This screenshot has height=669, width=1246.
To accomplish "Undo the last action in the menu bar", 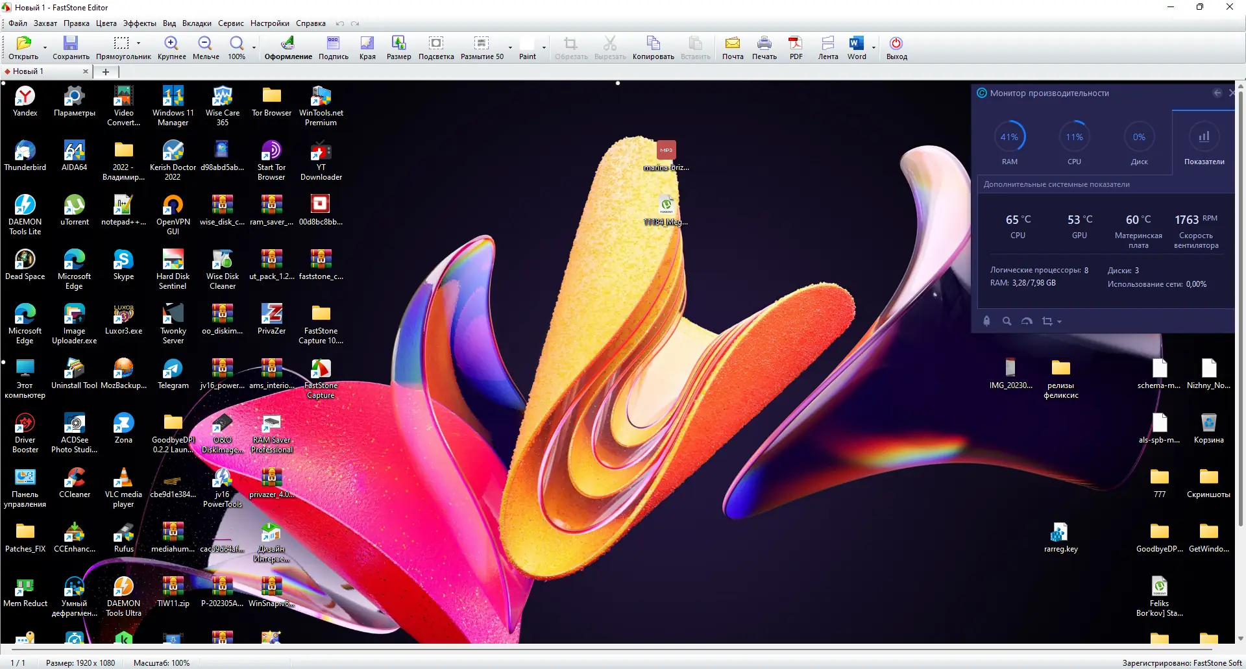I will [x=339, y=23].
